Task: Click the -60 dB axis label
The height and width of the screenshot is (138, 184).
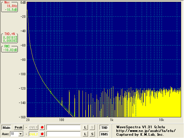Action: click(23, 45)
